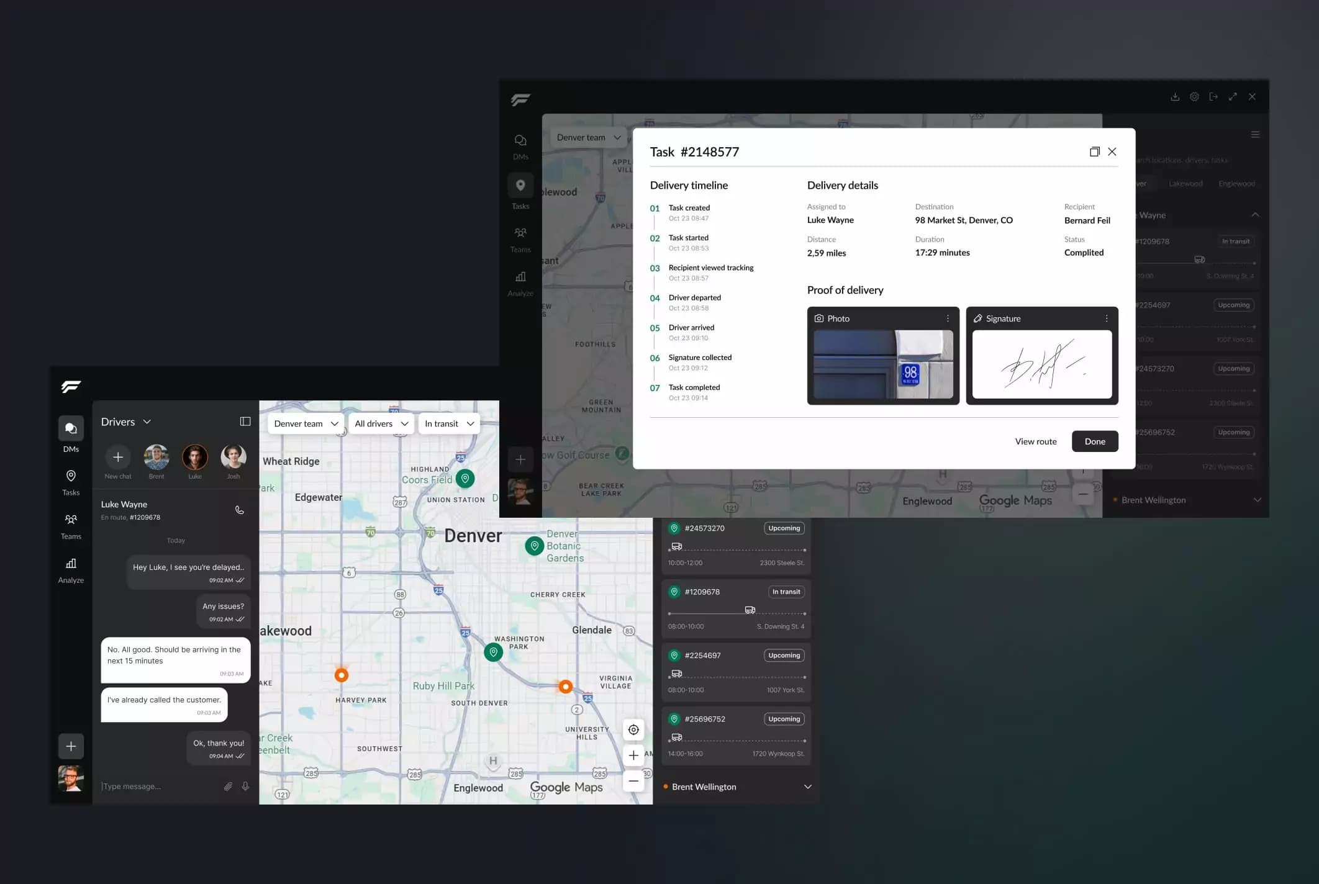1319x884 pixels.
Task: Click the add plus button above profile avatar
Action: (71, 746)
